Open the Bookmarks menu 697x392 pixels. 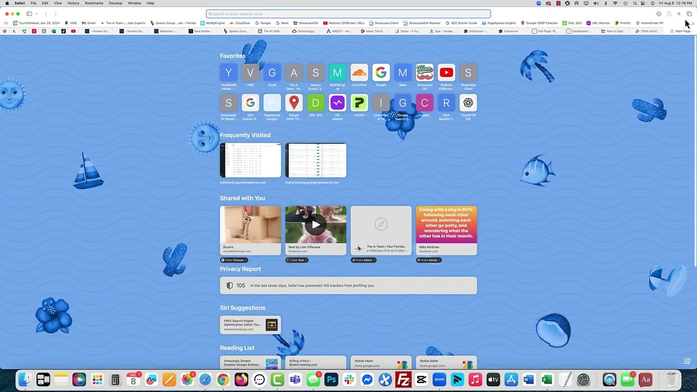pyautogui.click(x=94, y=3)
